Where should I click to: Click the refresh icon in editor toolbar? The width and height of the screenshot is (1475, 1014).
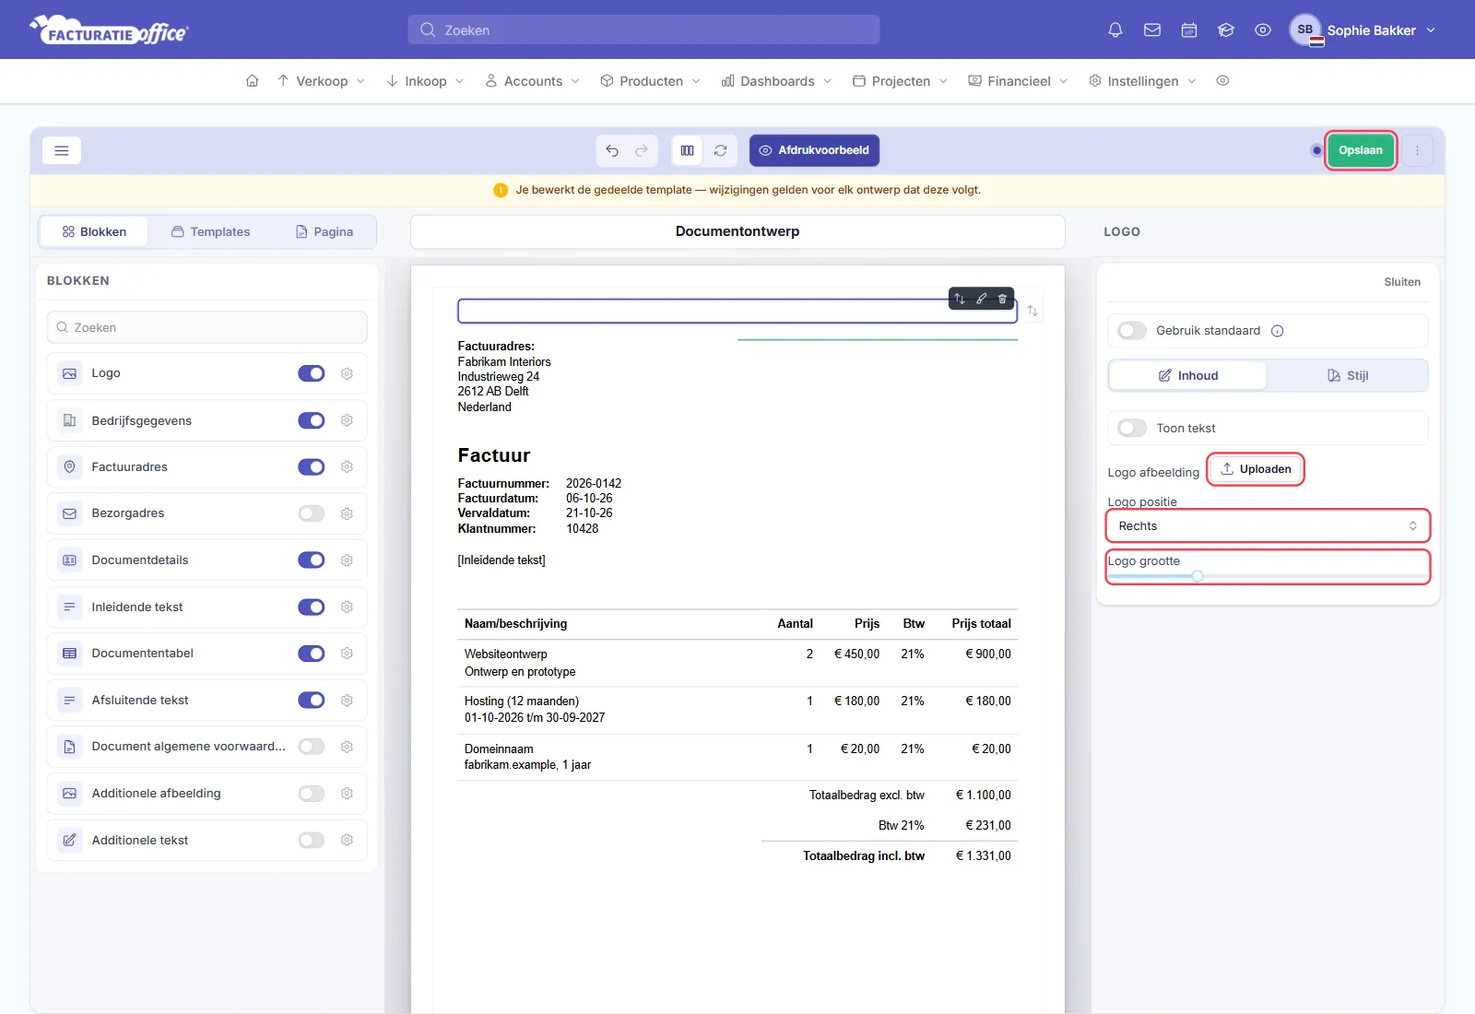coord(721,150)
